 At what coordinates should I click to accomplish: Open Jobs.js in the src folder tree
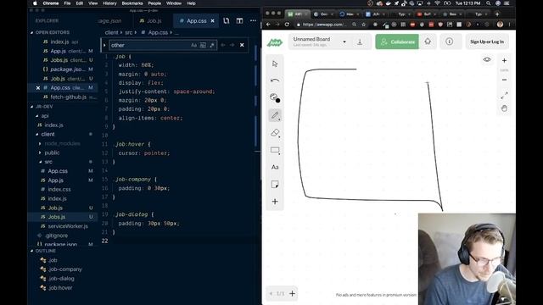pyautogui.click(x=57, y=217)
